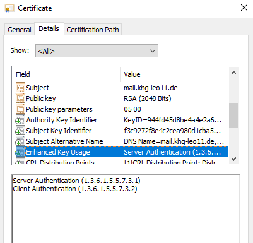Screen dimensions: 253x243
Task: Click the Public key field icon
Action: (20, 98)
